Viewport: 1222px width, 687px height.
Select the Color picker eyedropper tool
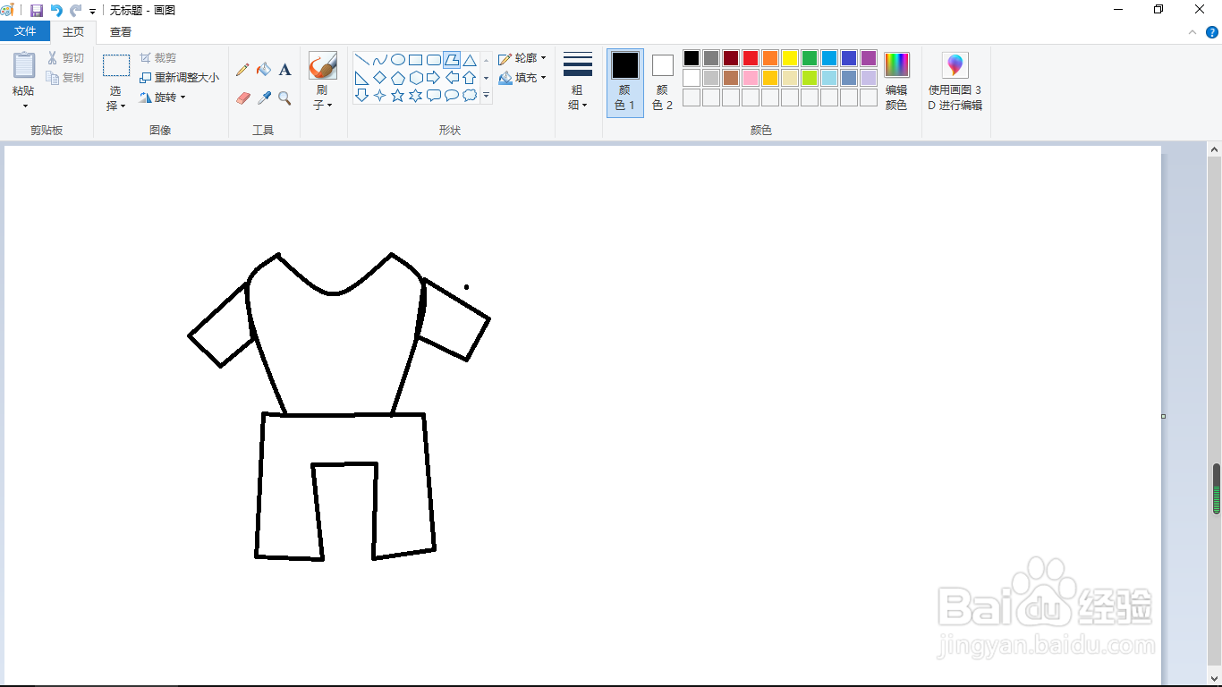(x=264, y=98)
